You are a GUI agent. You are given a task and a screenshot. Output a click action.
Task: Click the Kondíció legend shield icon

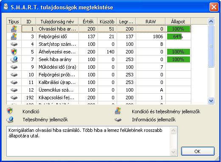[10, 111]
